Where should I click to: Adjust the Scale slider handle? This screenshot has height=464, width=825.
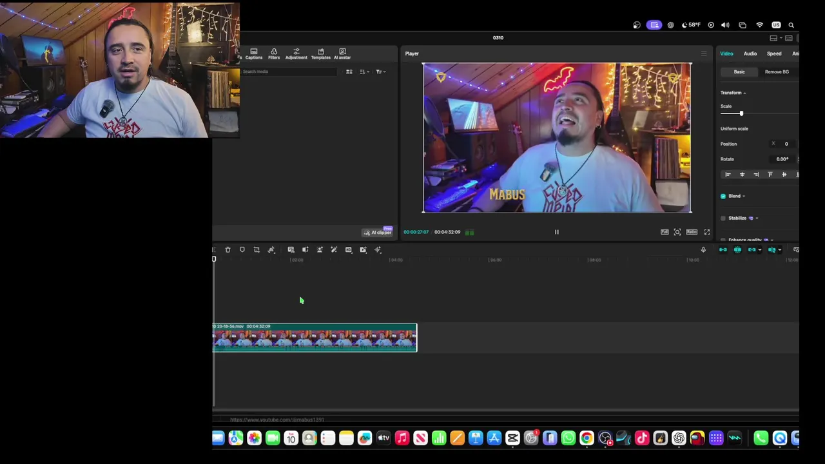click(741, 113)
